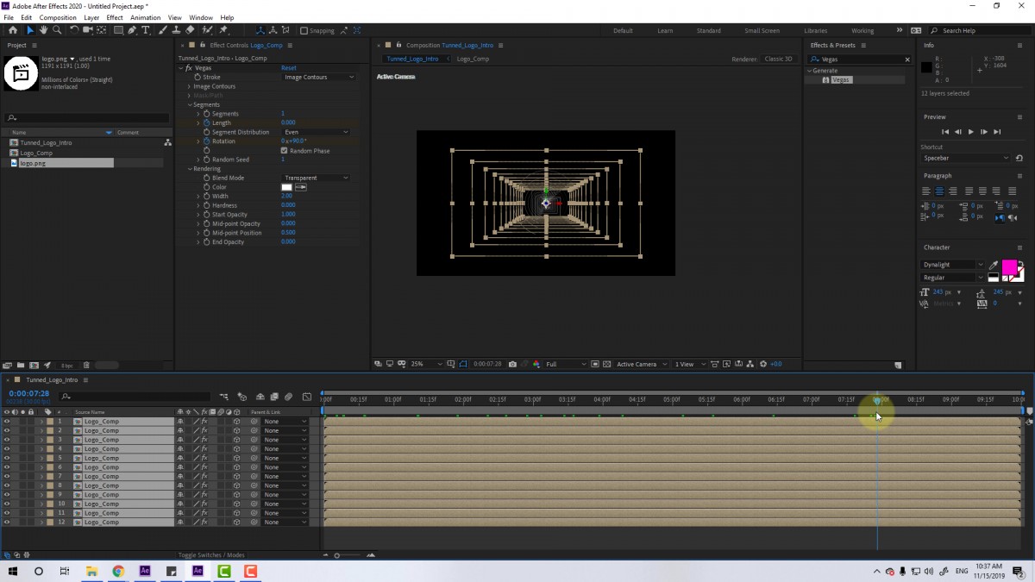The image size is (1035, 582).
Task: Hide layer 1 Logo_Comp with its eye icon
Action: tap(7, 421)
